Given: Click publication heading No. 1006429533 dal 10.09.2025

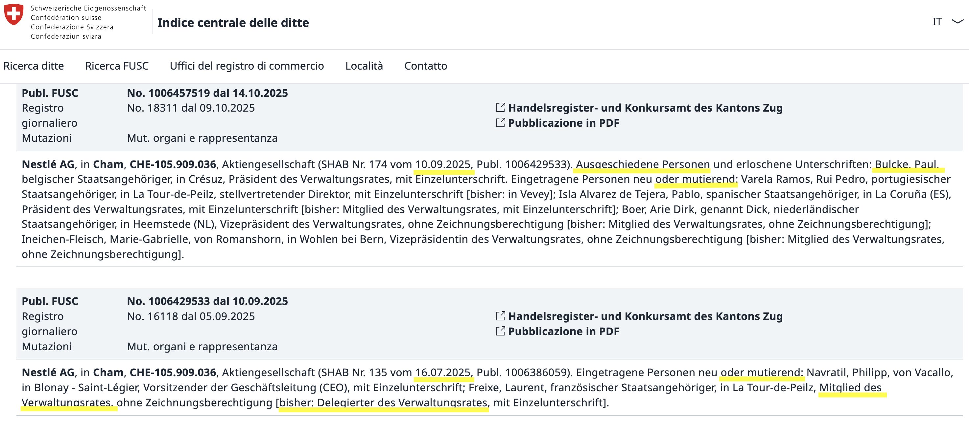Looking at the screenshot, I should point(207,301).
